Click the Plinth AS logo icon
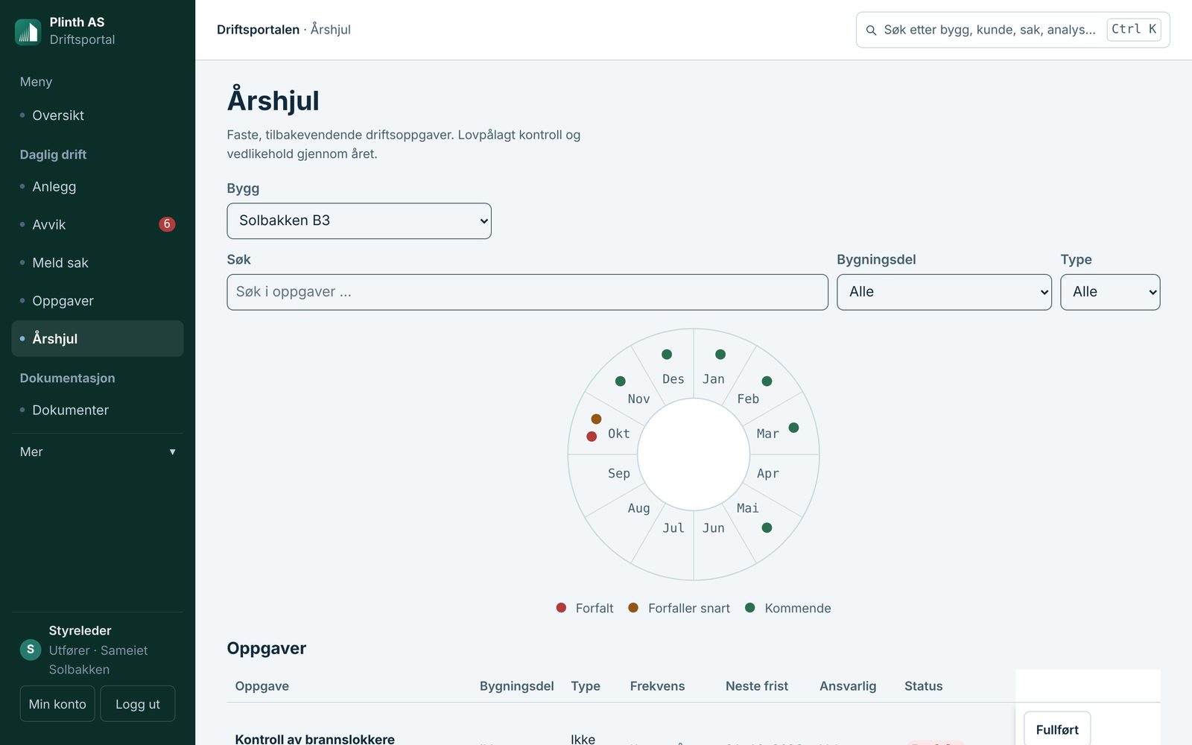 pos(28,31)
